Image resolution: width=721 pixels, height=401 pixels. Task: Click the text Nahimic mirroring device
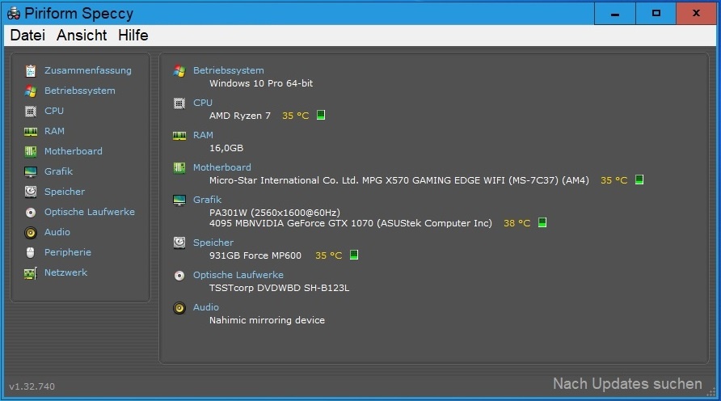coord(268,320)
